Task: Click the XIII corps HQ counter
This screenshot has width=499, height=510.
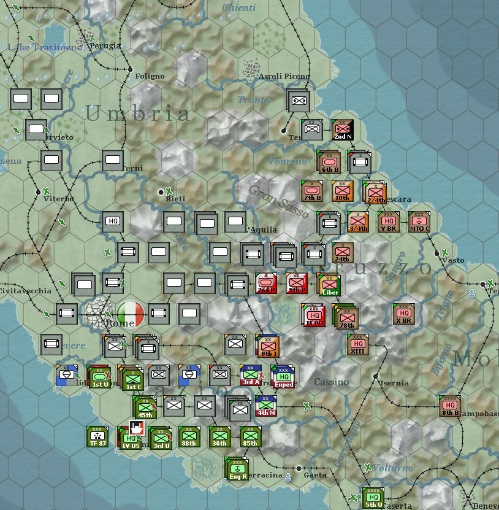Action: click(x=357, y=344)
